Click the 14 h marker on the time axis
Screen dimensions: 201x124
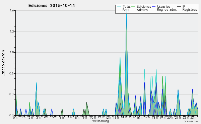124,117
